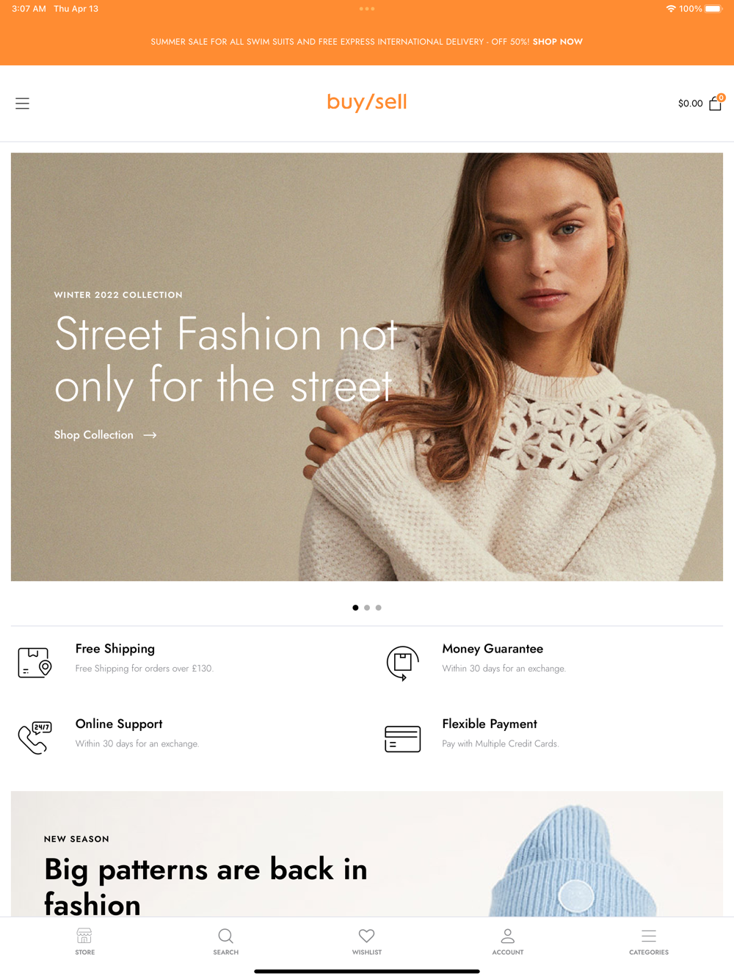Select the second carousel slide dot

click(367, 608)
